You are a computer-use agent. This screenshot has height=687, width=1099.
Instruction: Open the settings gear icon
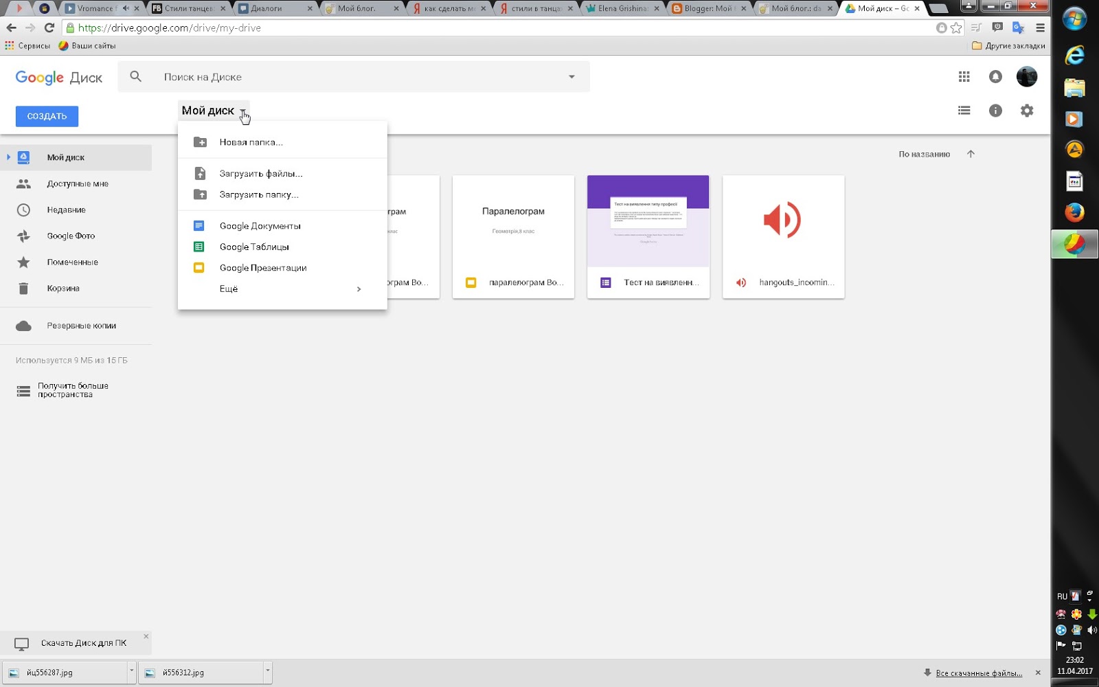click(1027, 111)
